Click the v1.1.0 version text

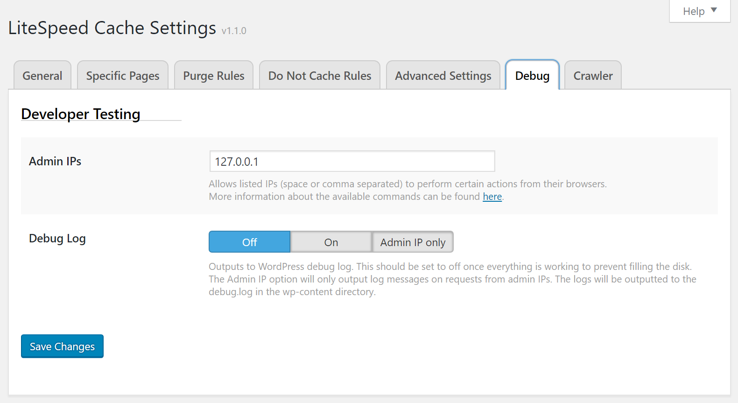pyautogui.click(x=234, y=31)
